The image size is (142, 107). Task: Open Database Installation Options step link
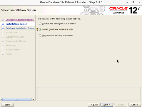tap(20, 28)
